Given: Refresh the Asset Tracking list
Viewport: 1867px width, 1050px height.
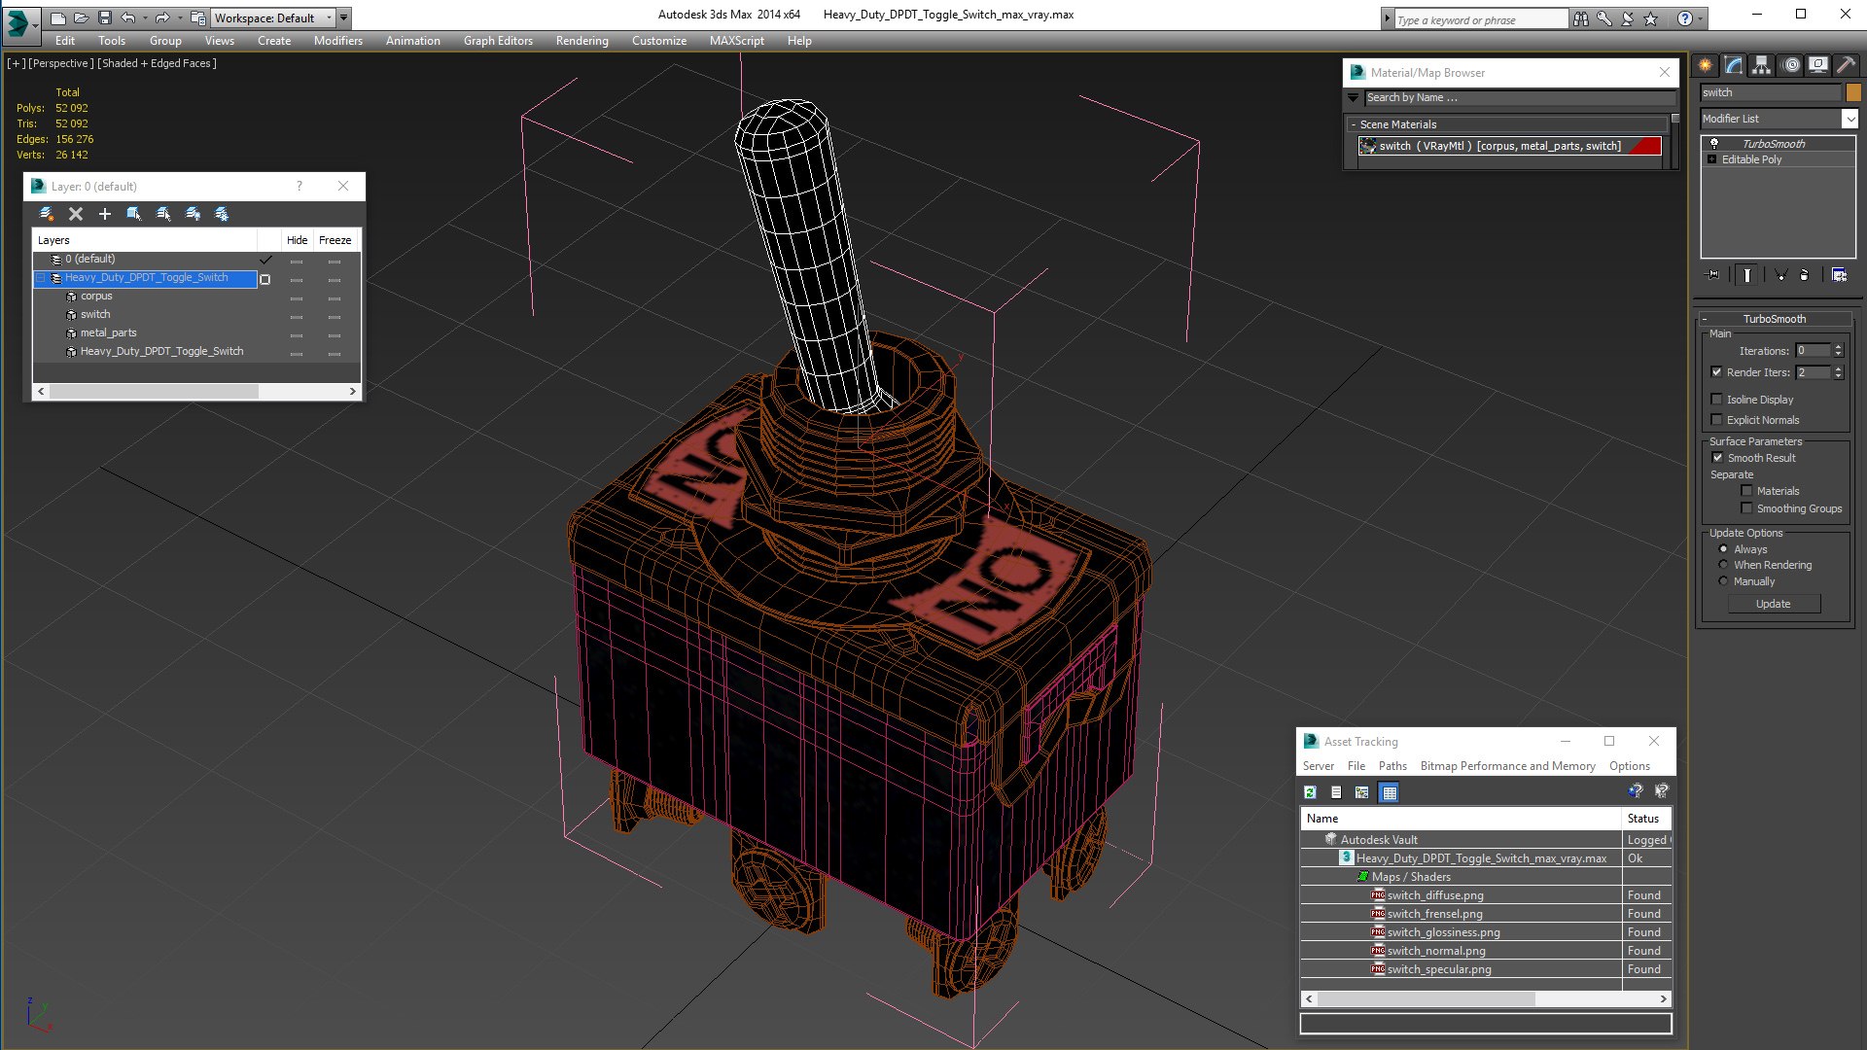Looking at the screenshot, I should coord(1310,792).
